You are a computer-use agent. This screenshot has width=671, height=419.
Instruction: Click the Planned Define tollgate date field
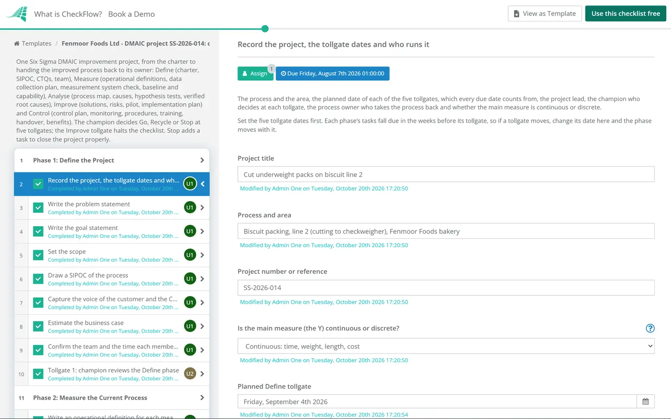(437, 402)
